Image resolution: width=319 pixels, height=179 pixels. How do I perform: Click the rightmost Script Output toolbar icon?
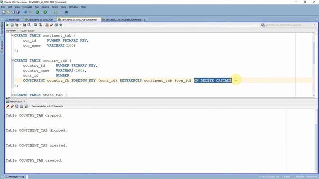26,106
